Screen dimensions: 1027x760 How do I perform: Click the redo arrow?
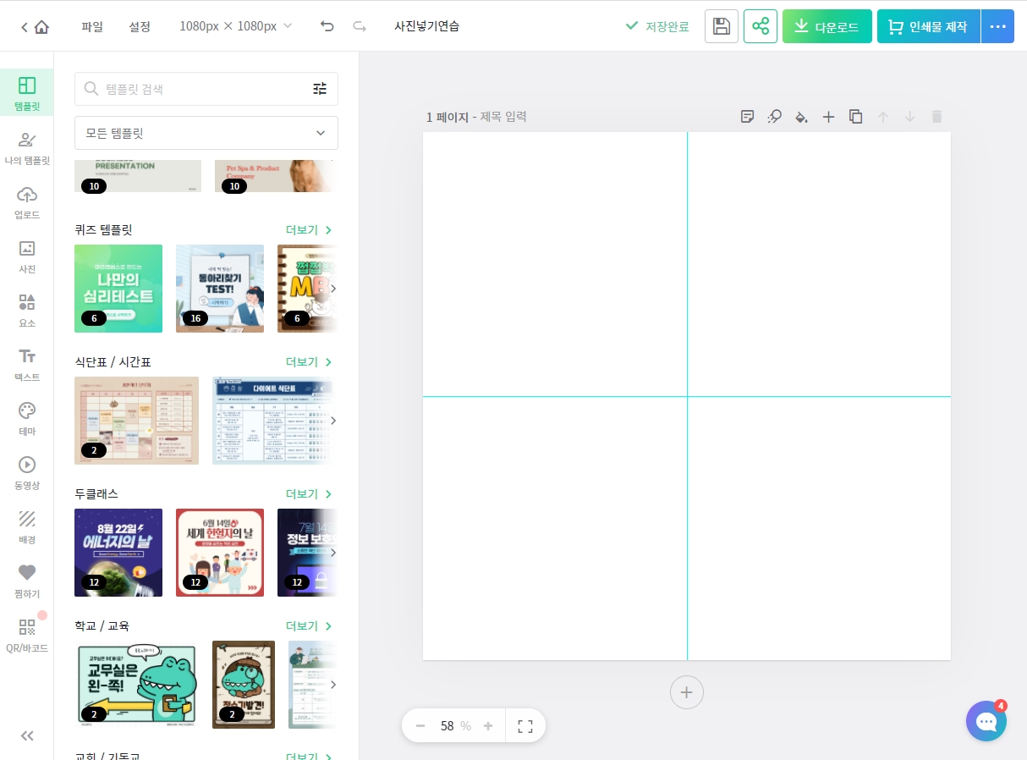click(x=360, y=26)
